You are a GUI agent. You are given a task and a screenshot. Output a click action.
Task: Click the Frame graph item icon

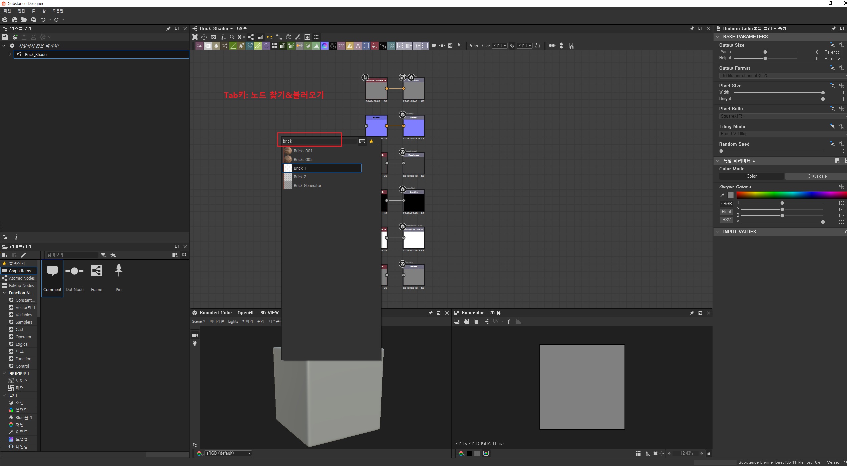(x=96, y=271)
